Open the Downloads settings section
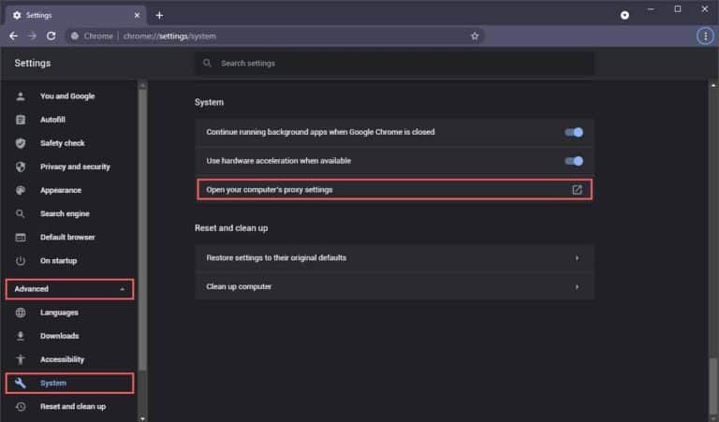Screen dimensions: 719x422 pos(59,336)
